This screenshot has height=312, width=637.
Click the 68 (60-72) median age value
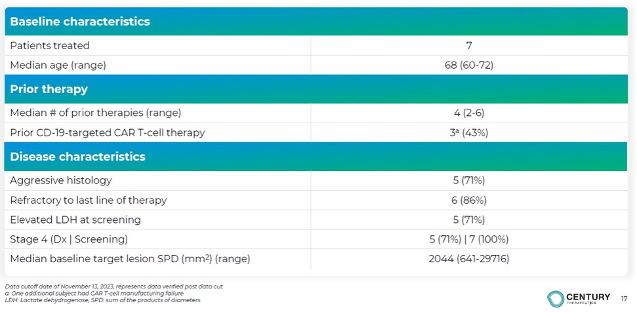click(x=468, y=65)
